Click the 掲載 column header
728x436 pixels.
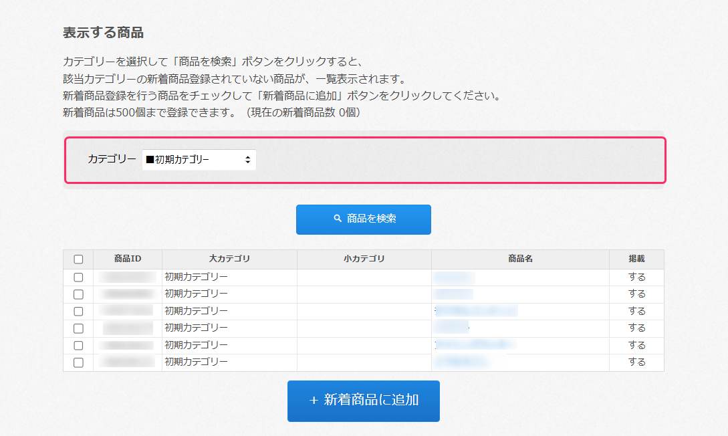coord(636,259)
